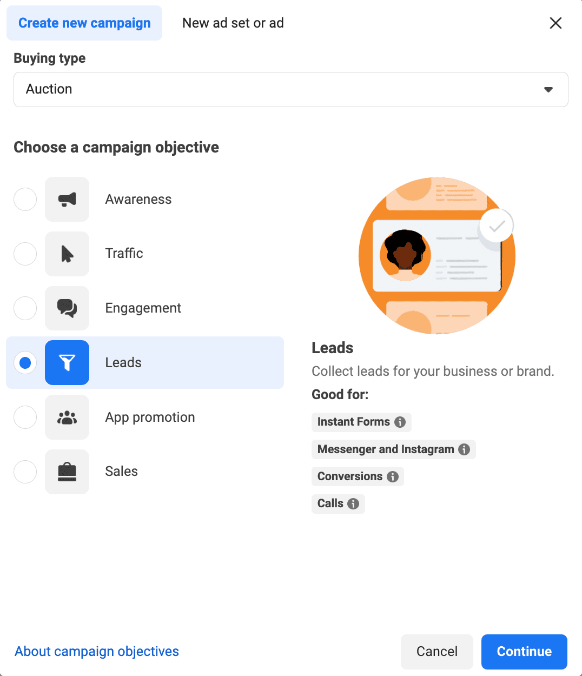This screenshot has width=582, height=676.
Task: Click the Leads illustration image
Action: click(x=437, y=255)
